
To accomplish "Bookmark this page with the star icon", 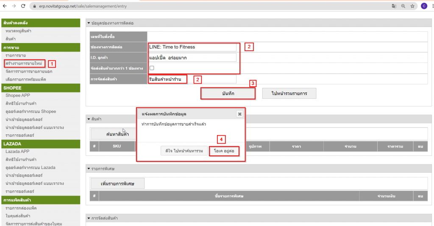I will pos(412,6).
